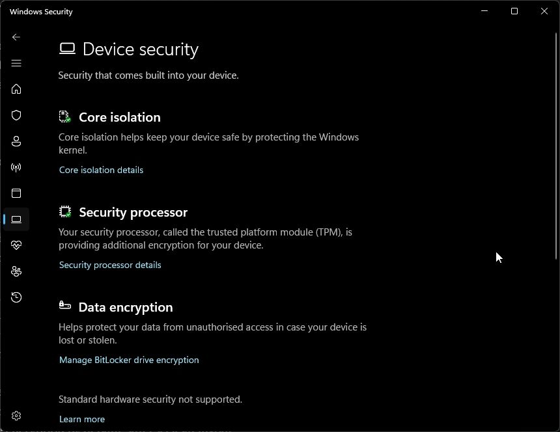Click the Core isolation checkmark icon
Viewport: 560px width, 432px height.
click(x=64, y=116)
